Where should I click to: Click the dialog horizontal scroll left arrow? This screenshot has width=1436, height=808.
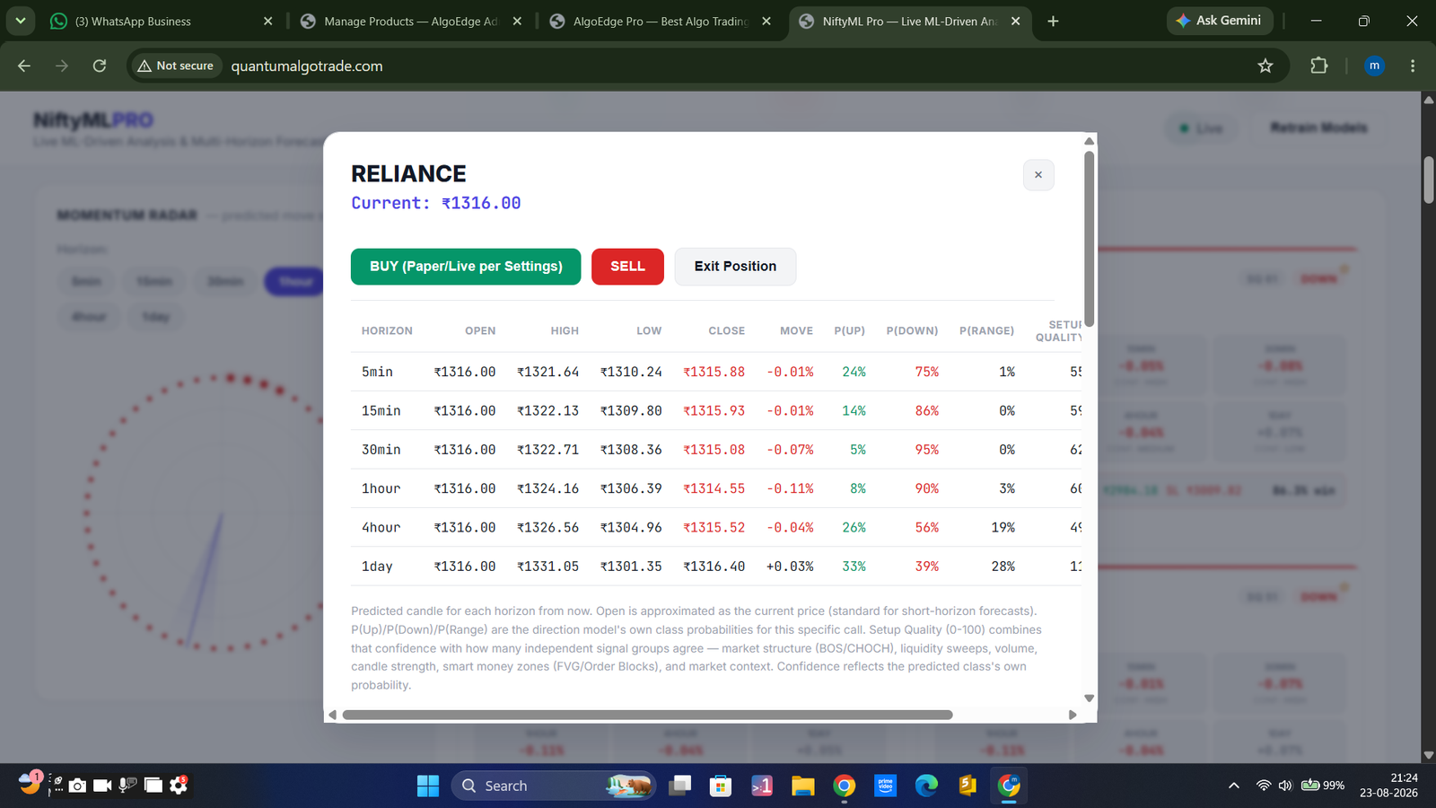tap(333, 716)
